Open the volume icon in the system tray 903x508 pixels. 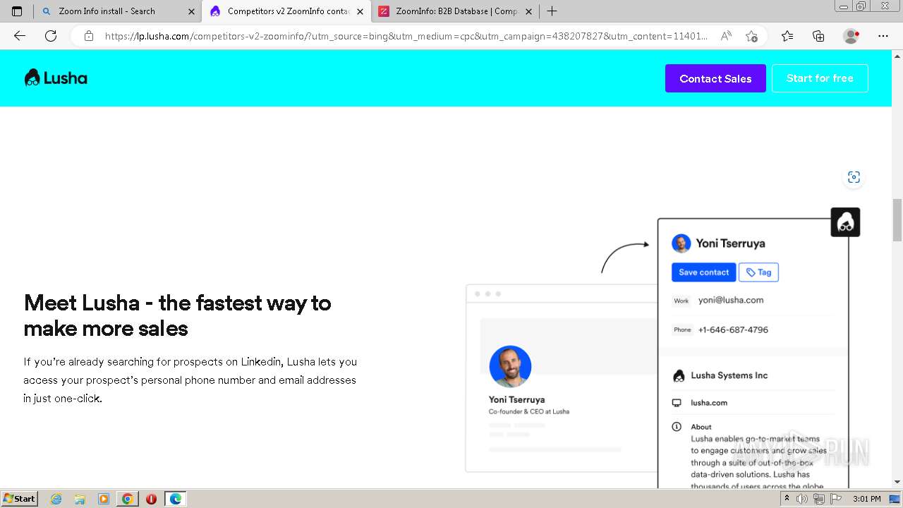pos(803,499)
